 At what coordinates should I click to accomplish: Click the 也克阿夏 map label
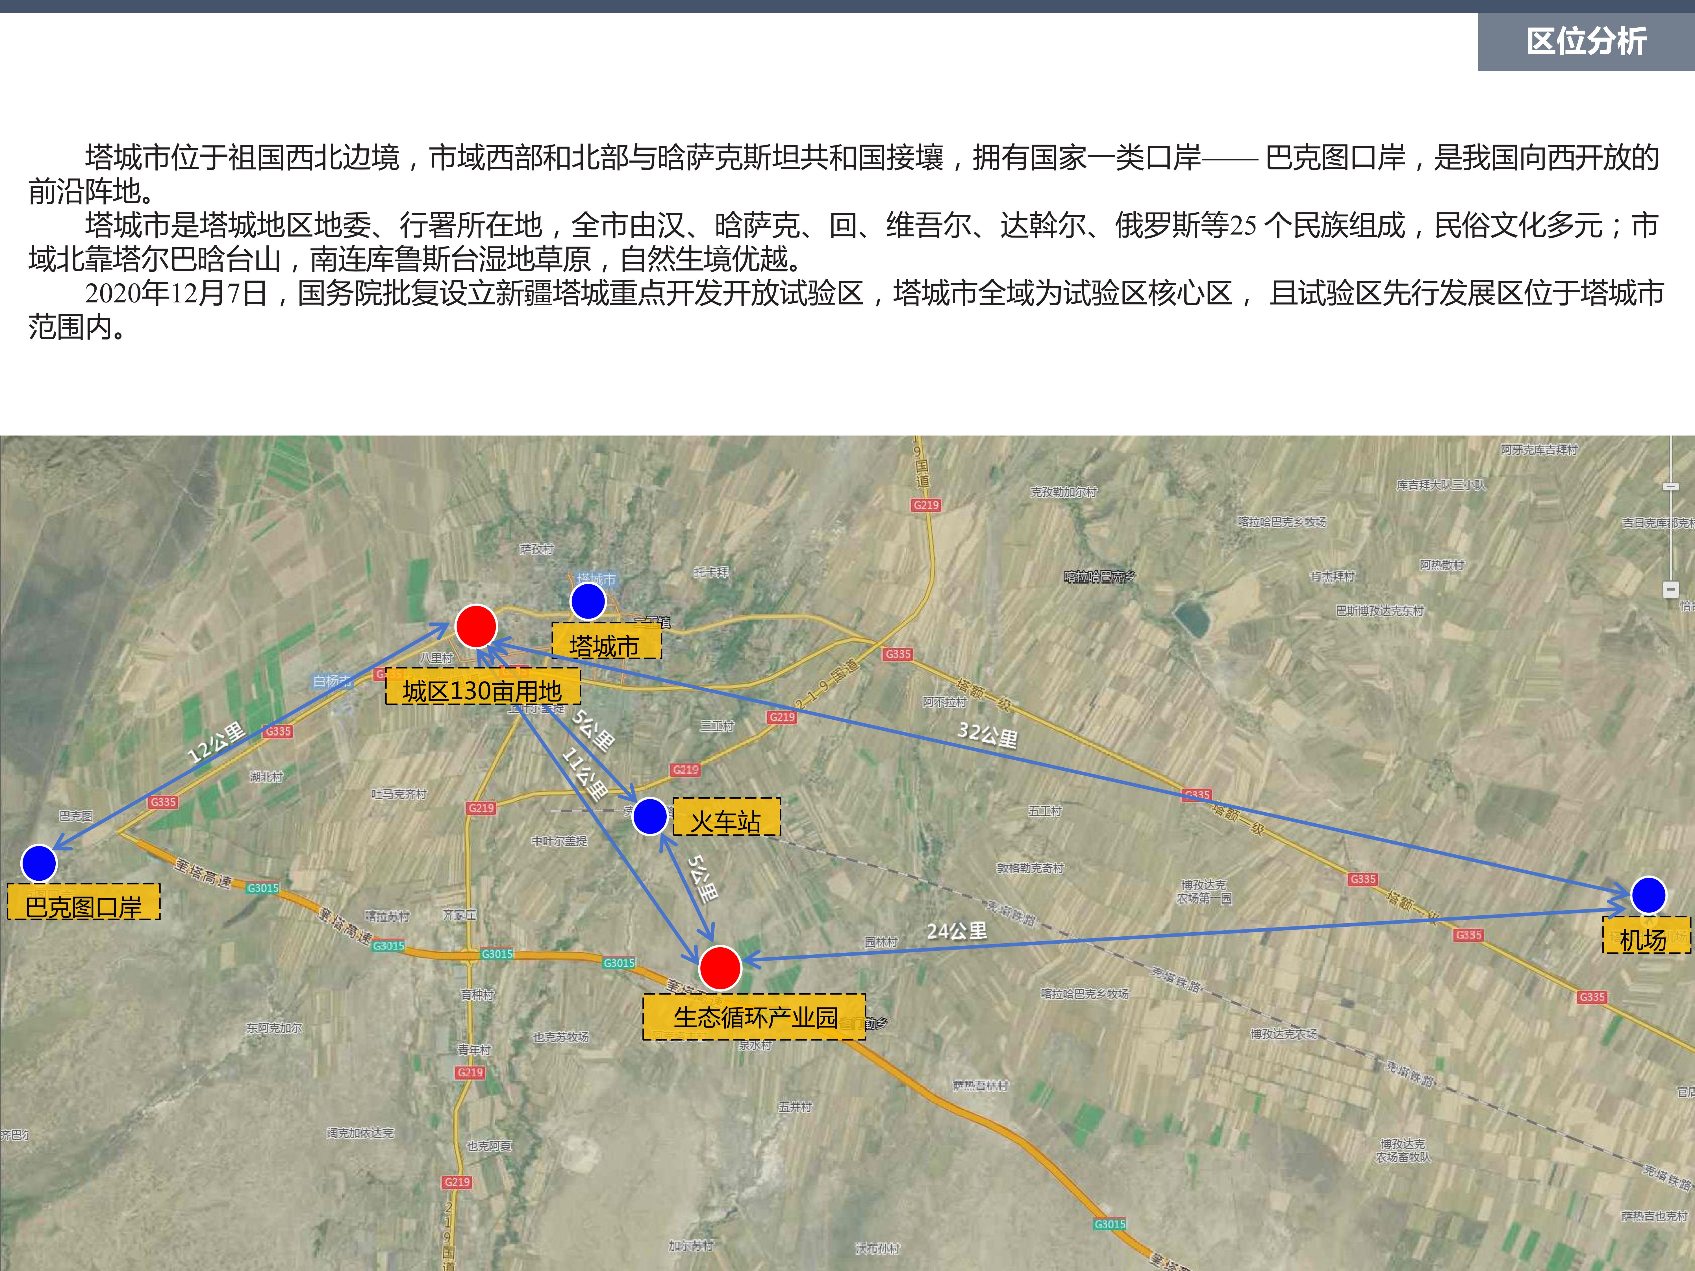click(x=490, y=1146)
